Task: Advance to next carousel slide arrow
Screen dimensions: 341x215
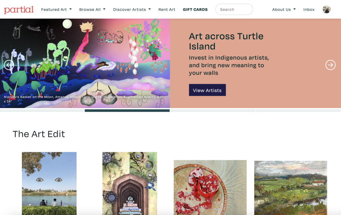Action: 330,65
